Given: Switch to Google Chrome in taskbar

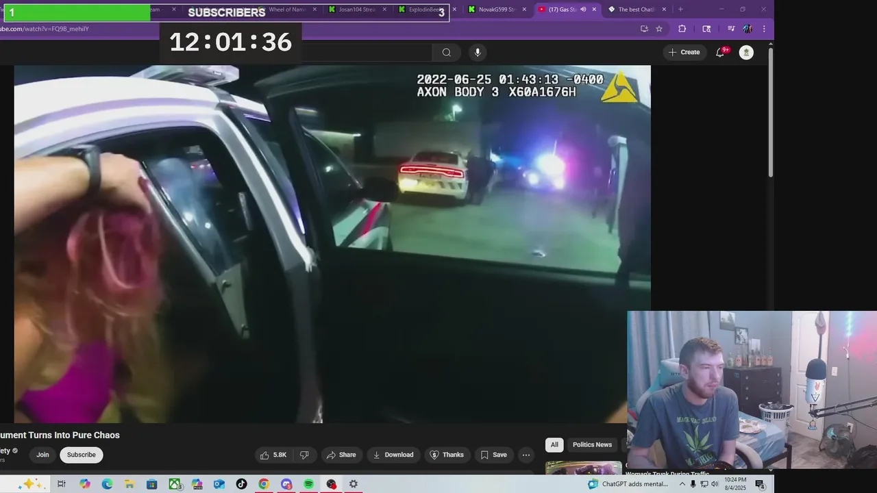Looking at the screenshot, I should [264, 484].
